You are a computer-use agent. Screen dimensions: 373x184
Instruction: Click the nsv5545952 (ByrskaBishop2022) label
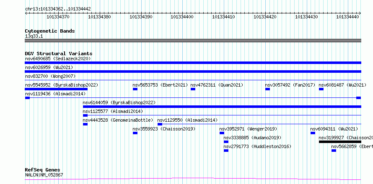(x=61, y=85)
